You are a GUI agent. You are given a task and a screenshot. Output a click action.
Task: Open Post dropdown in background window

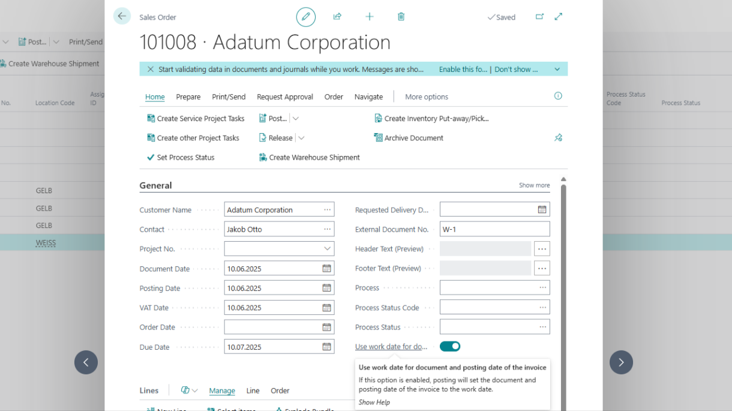coord(56,42)
